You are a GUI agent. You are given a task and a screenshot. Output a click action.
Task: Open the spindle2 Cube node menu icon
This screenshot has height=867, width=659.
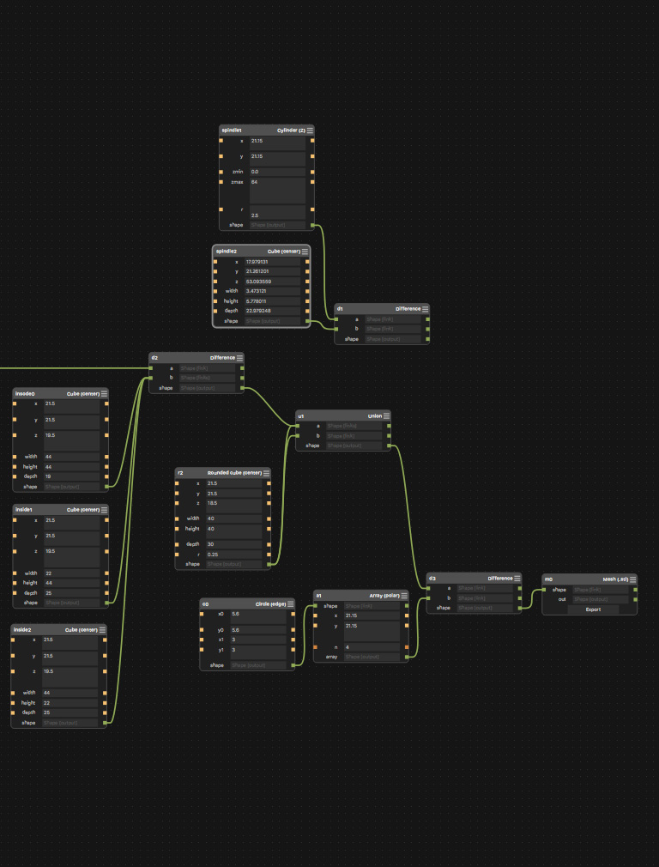click(x=305, y=252)
